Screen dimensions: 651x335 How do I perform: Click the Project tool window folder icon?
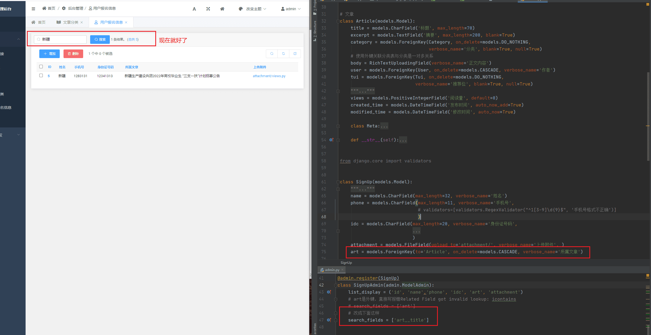point(315,13)
